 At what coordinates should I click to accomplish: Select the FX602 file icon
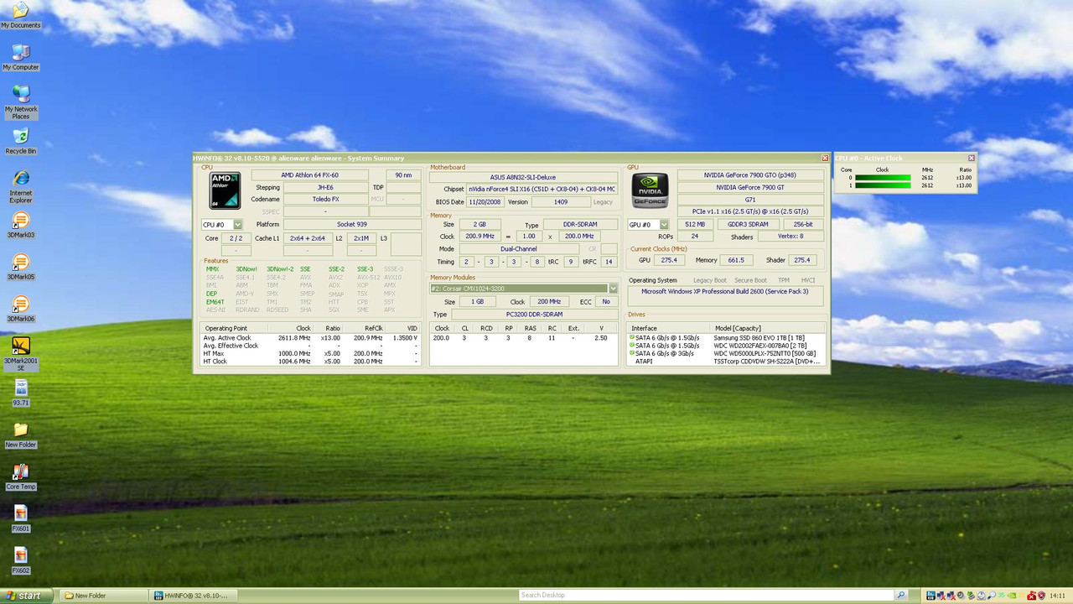coord(20,560)
